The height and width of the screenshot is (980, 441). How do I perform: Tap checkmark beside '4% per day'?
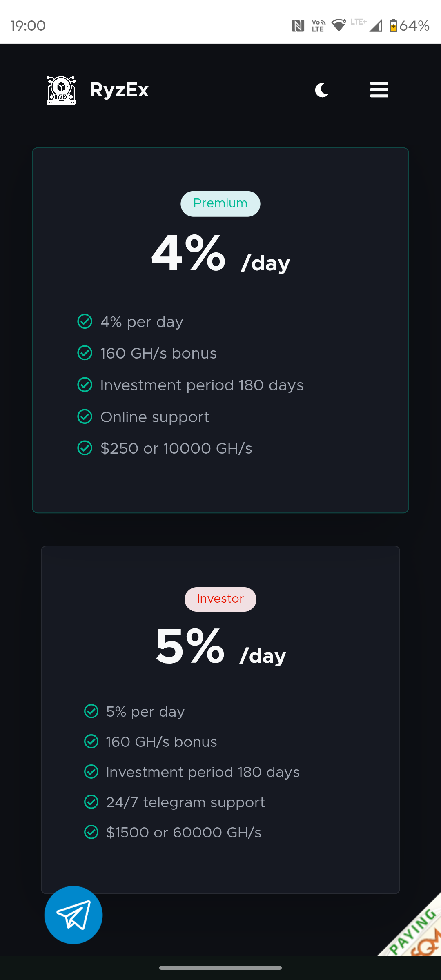85,321
